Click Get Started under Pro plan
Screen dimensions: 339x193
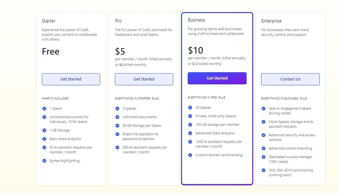144,79
